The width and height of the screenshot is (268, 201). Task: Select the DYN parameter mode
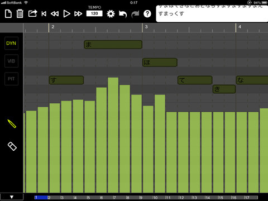click(x=11, y=44)
